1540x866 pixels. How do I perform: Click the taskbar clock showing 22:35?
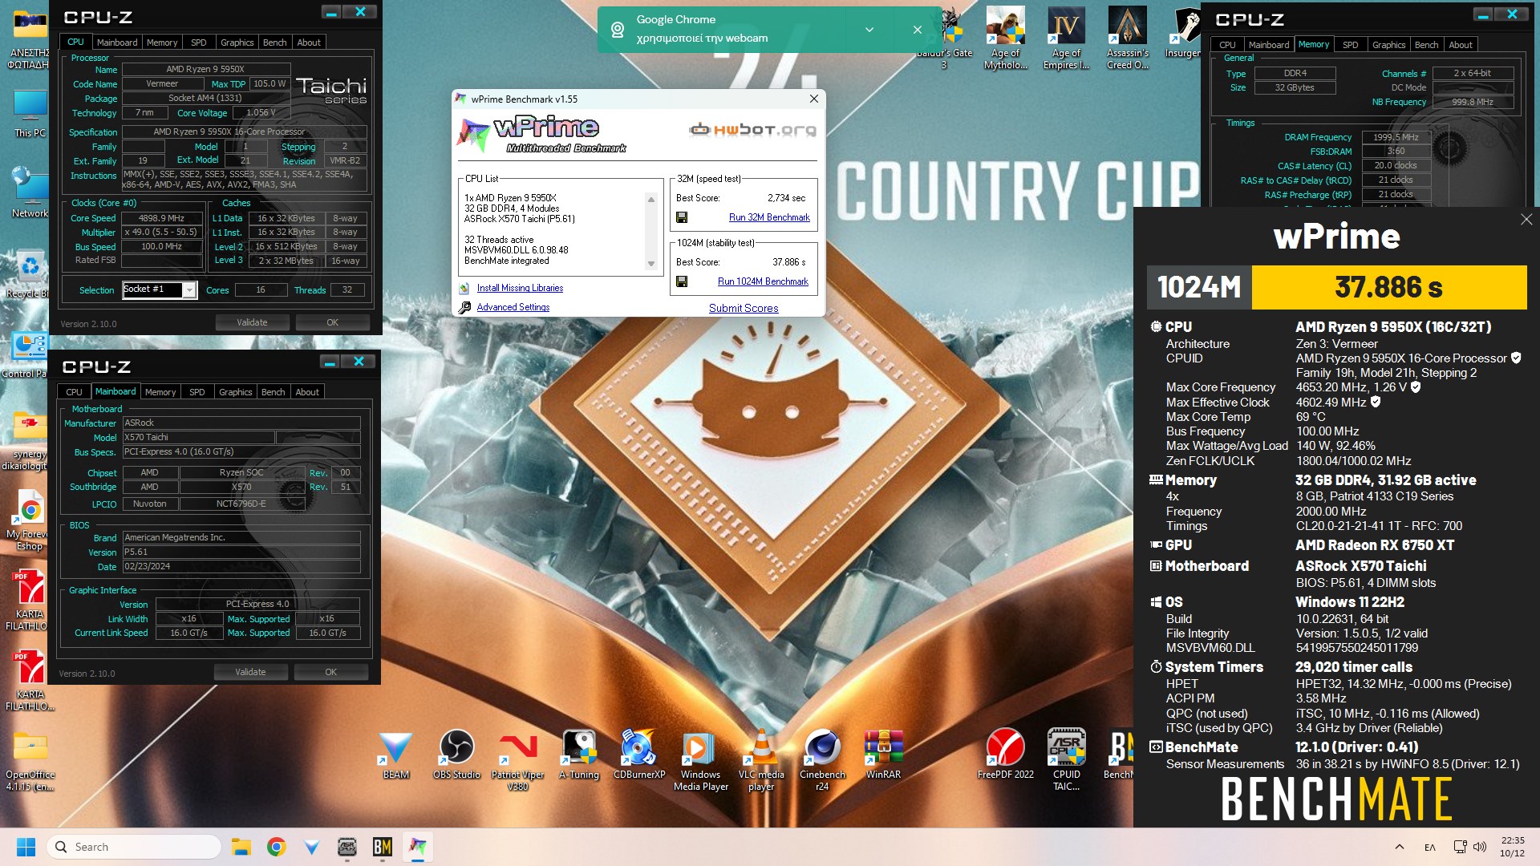1512,847
